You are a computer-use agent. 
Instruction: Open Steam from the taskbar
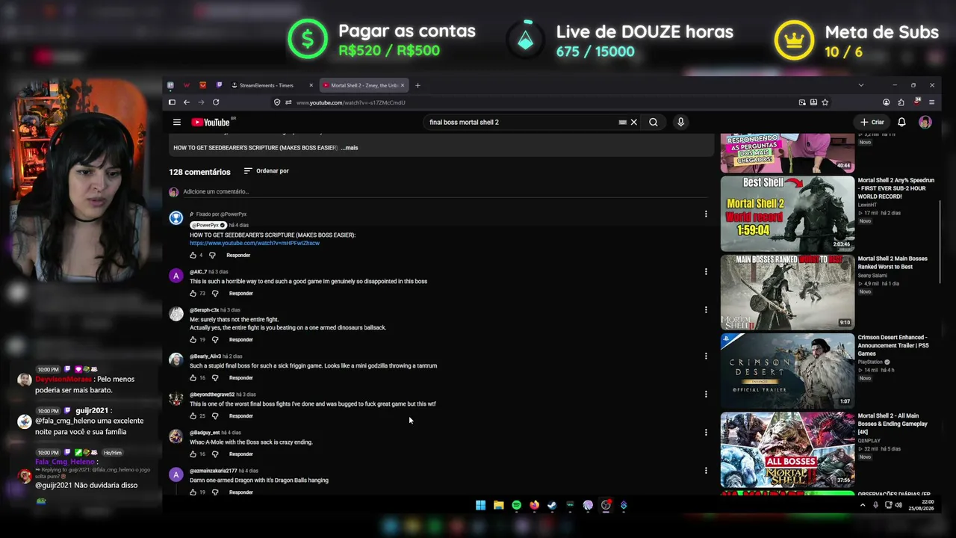[552, 505]
